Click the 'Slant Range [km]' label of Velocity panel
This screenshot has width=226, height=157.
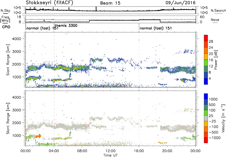8,118
